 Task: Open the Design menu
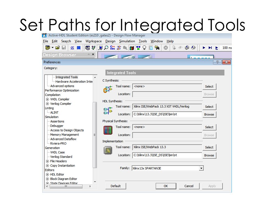[110, 41]
